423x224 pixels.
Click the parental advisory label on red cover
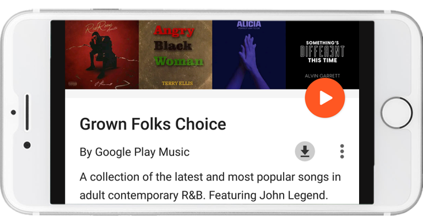click(x=73, y=84)
